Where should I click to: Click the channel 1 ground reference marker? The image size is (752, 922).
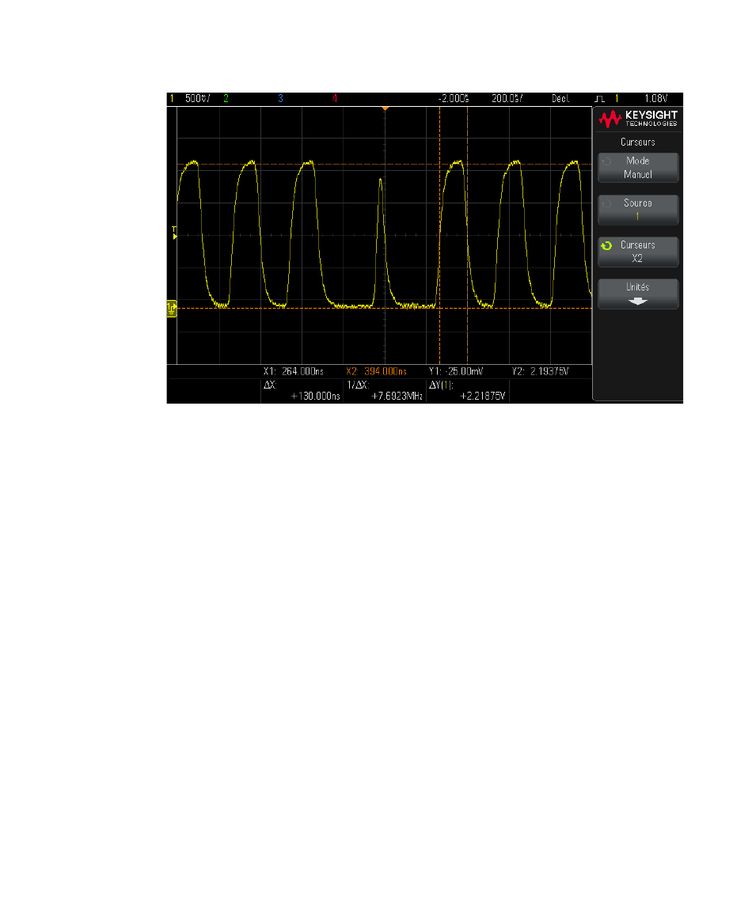(172, 309)
